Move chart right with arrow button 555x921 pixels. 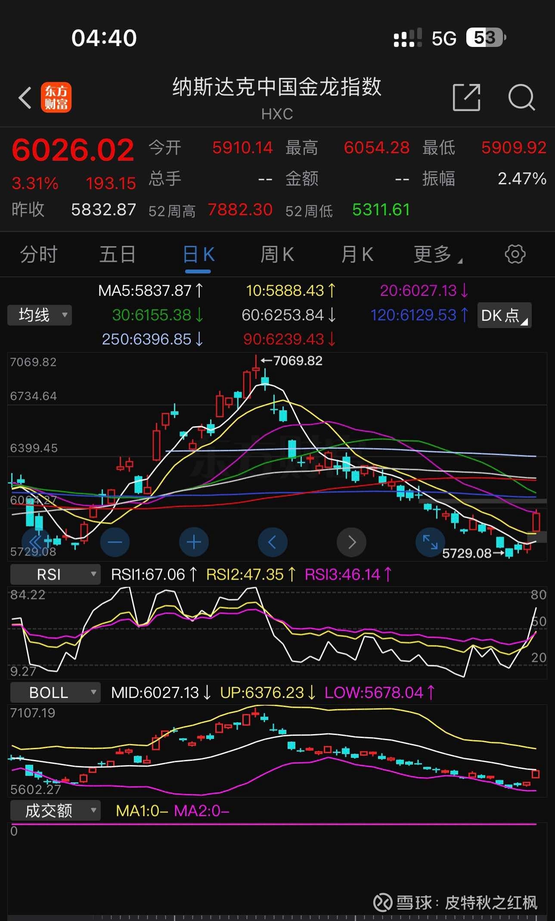pyautogui.click(x=352, y=542)
